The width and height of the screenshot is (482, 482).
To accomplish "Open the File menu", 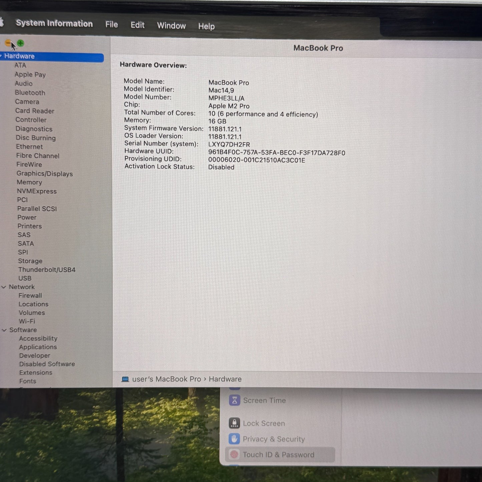I will click(111, 25).
